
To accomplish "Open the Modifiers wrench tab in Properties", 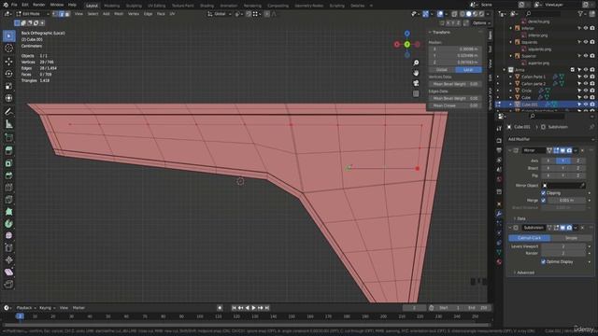I will coord(499,214).
